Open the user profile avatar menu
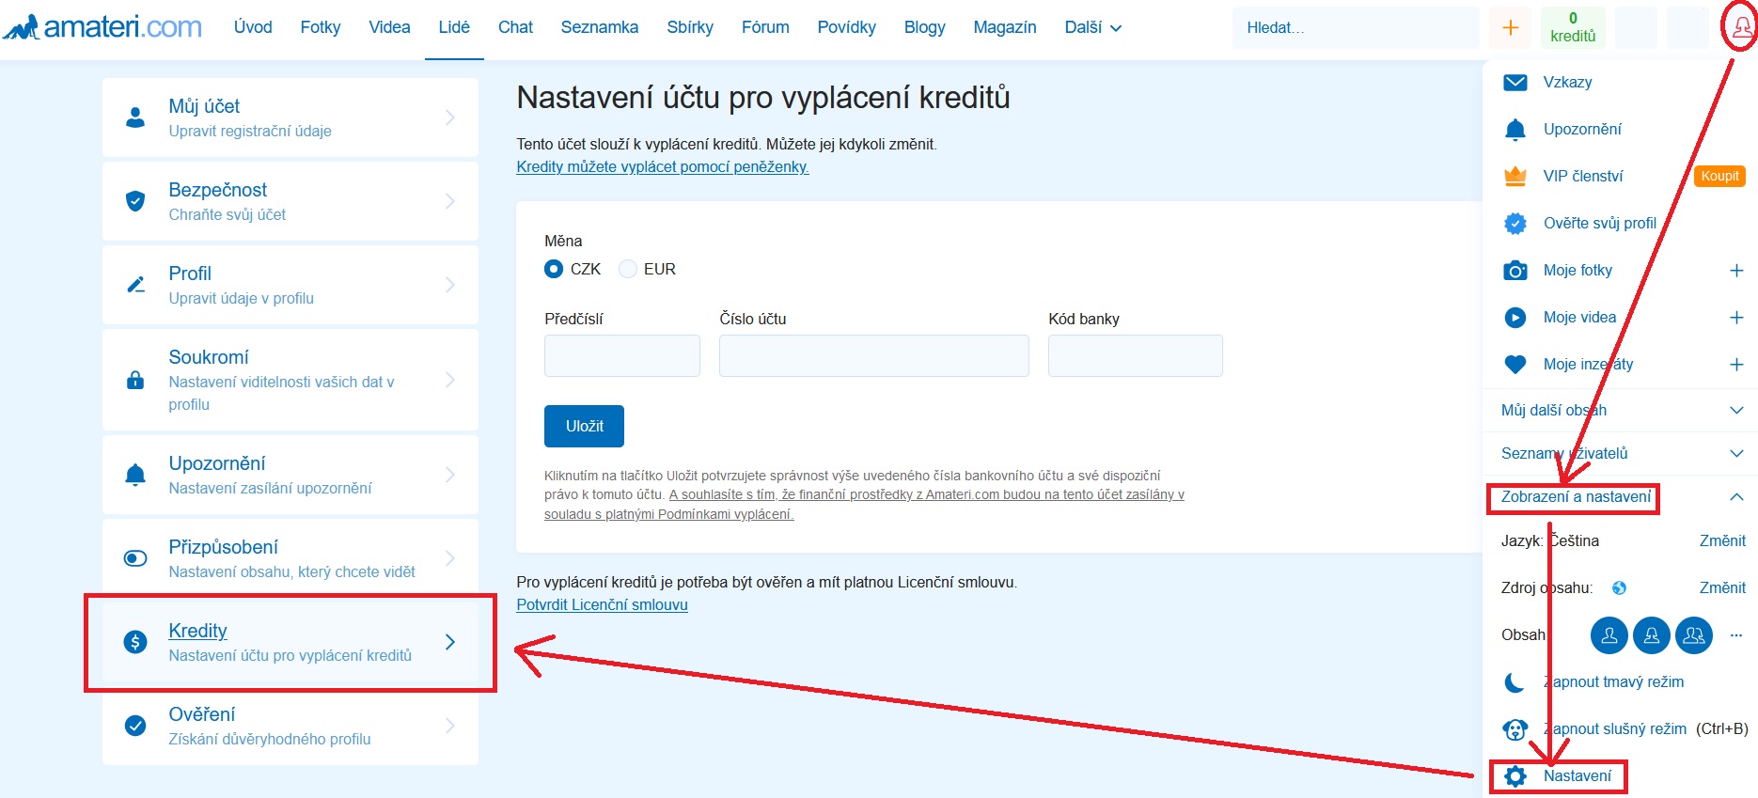 pos(1740,27)
